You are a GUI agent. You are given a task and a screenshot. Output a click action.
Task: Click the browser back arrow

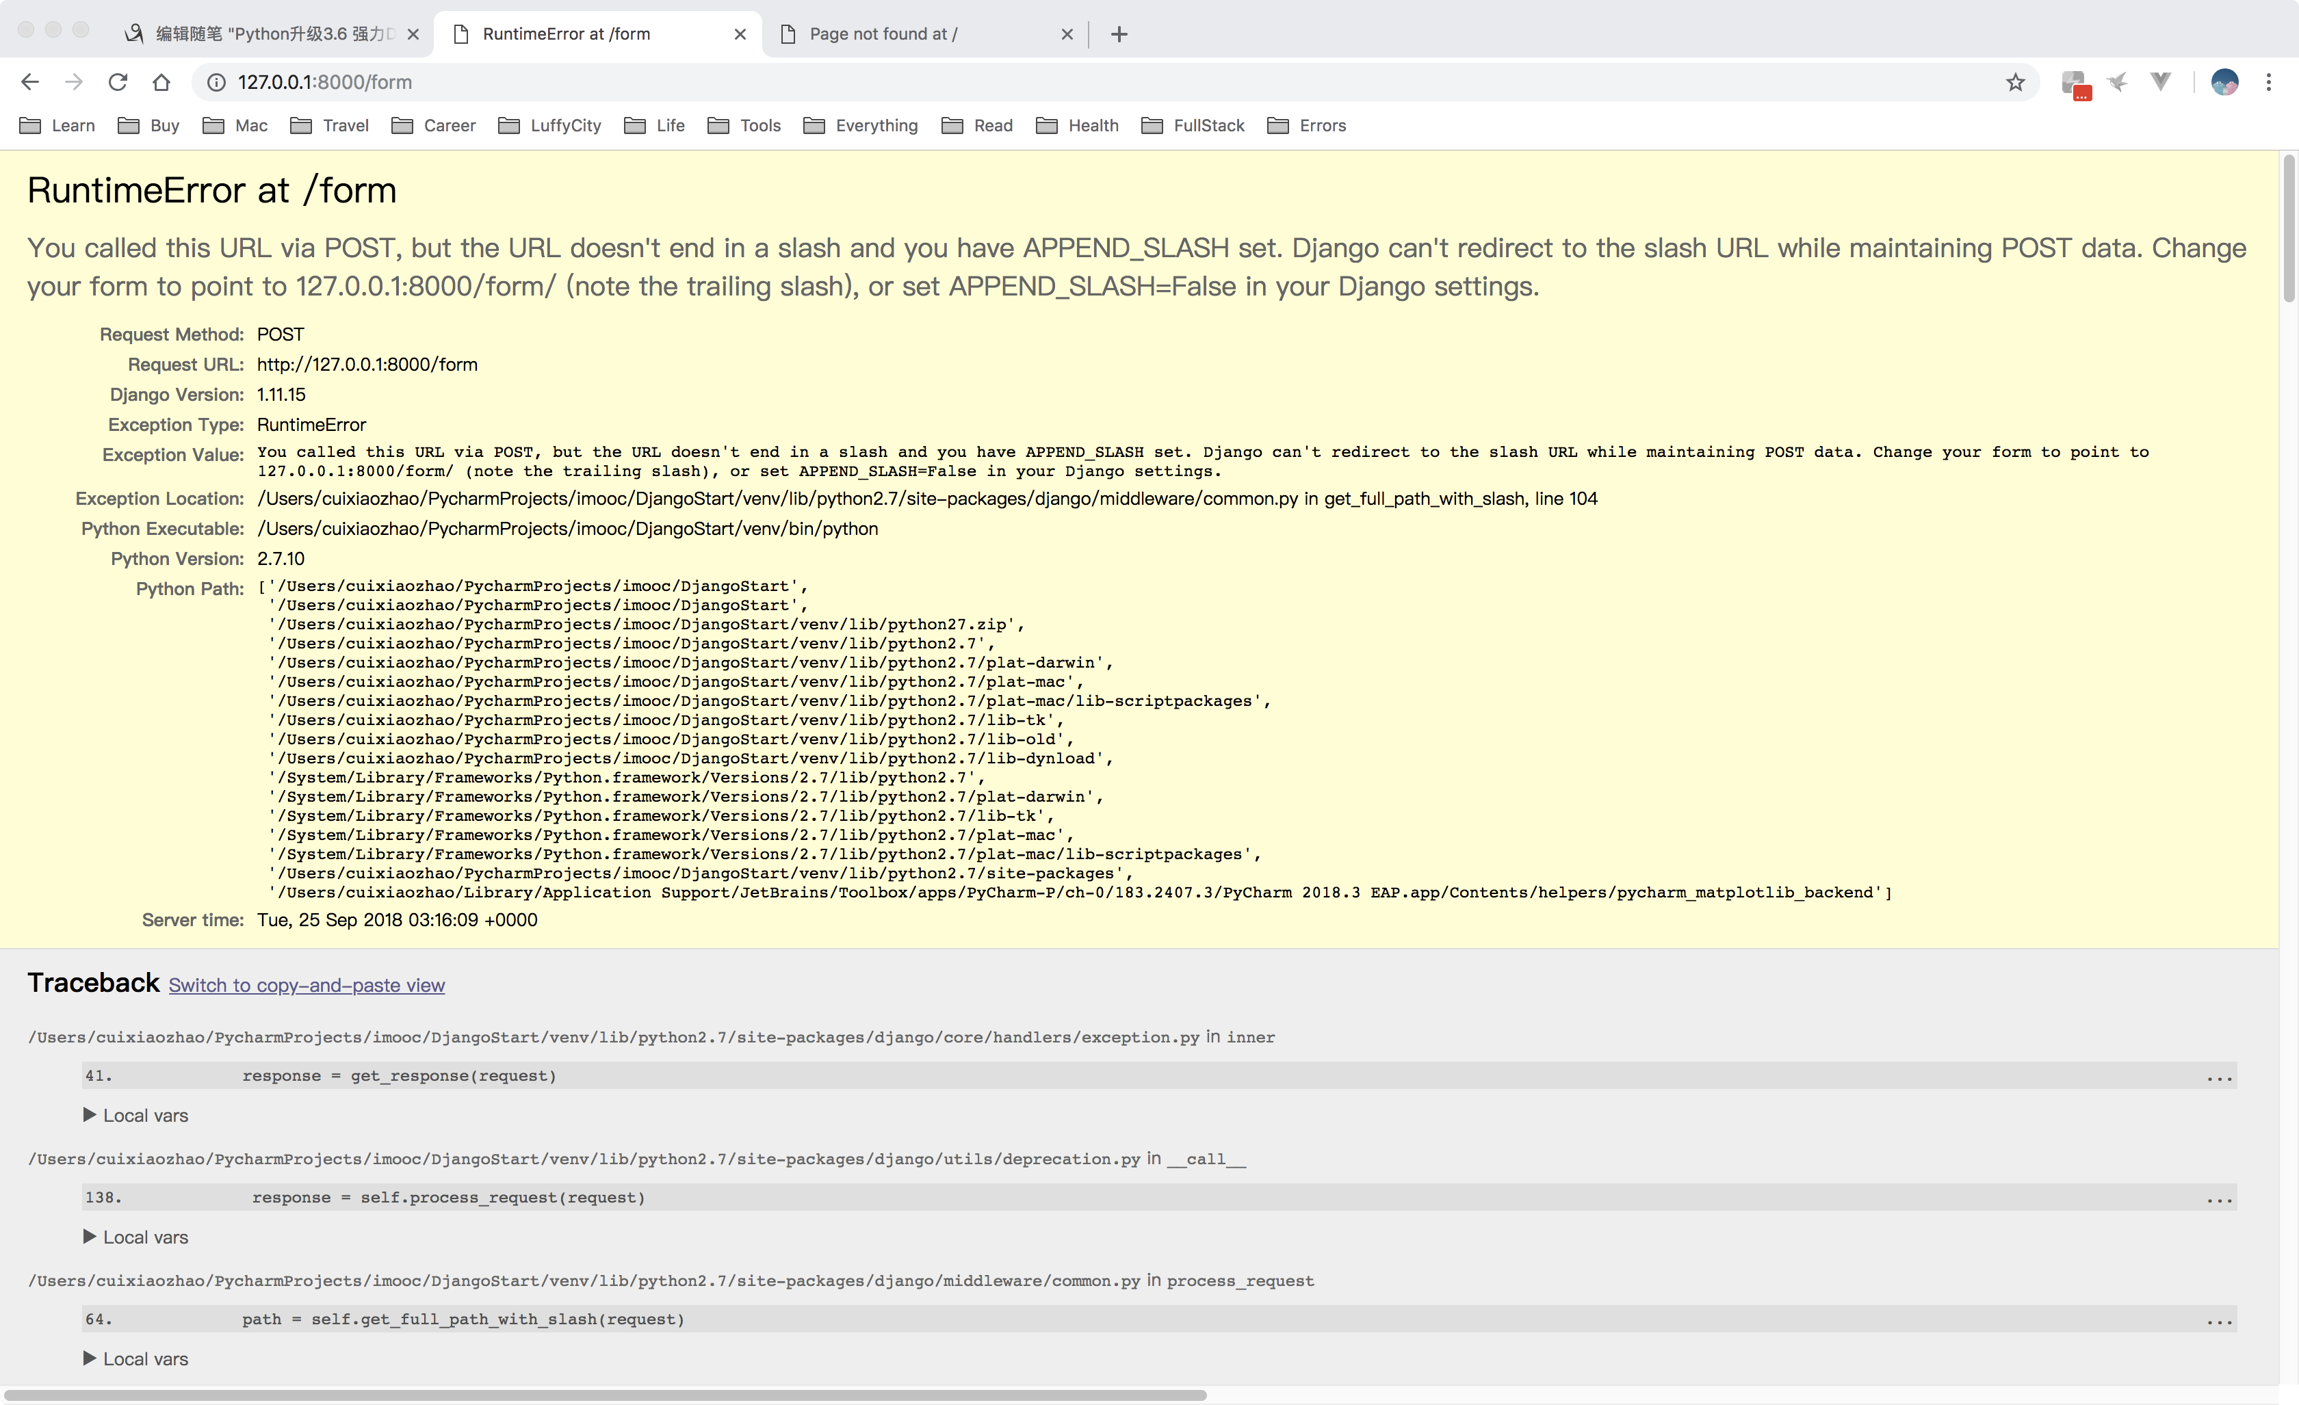(x=30, y=82)
